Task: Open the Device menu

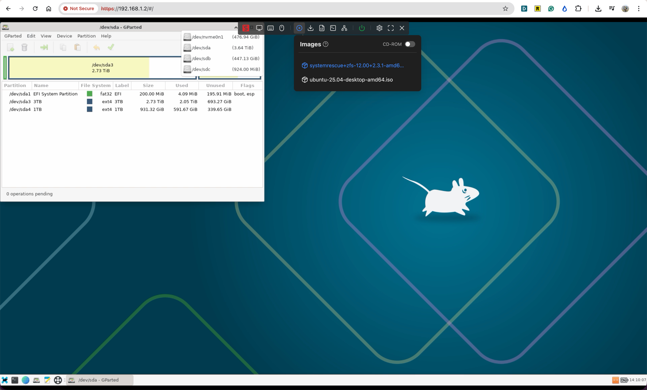Action: (64, 36)
